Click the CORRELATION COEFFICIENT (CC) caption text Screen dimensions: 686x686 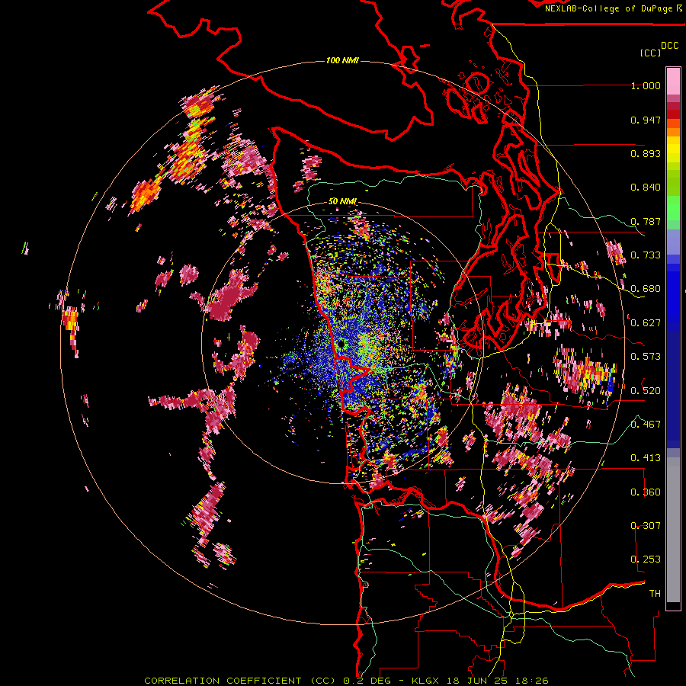[240, 681]
